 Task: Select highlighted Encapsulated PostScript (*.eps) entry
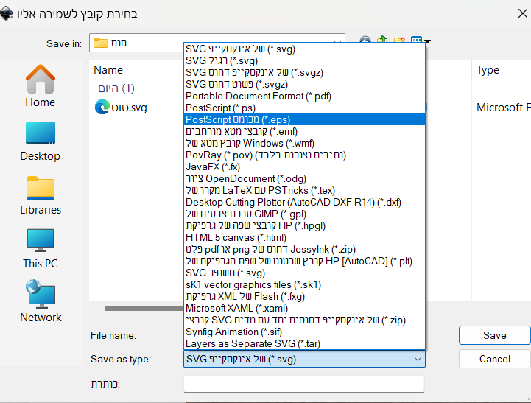(304, 119)
